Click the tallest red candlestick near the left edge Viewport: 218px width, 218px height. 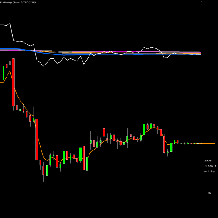[13, 82]
